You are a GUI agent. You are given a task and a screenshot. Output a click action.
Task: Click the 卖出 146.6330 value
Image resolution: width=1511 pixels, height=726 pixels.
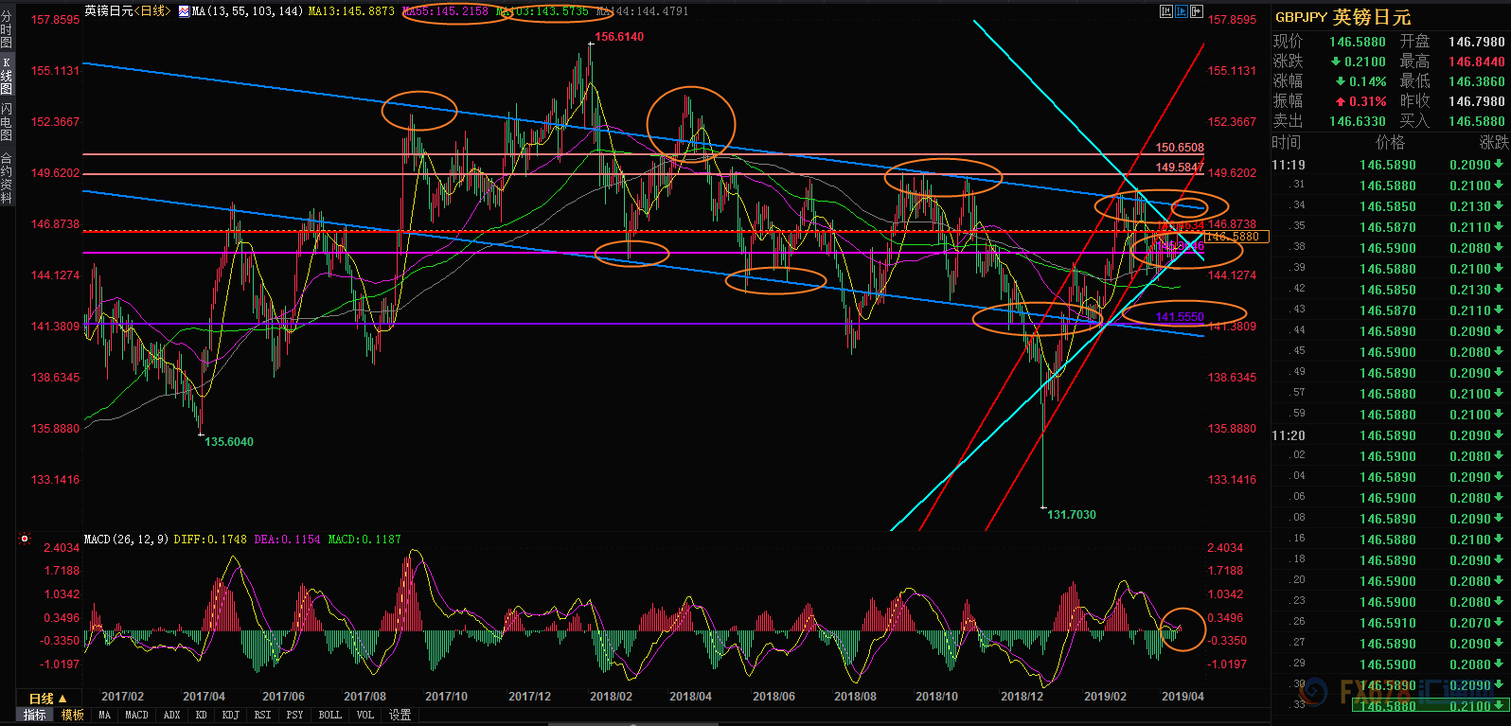point(1358,121)
